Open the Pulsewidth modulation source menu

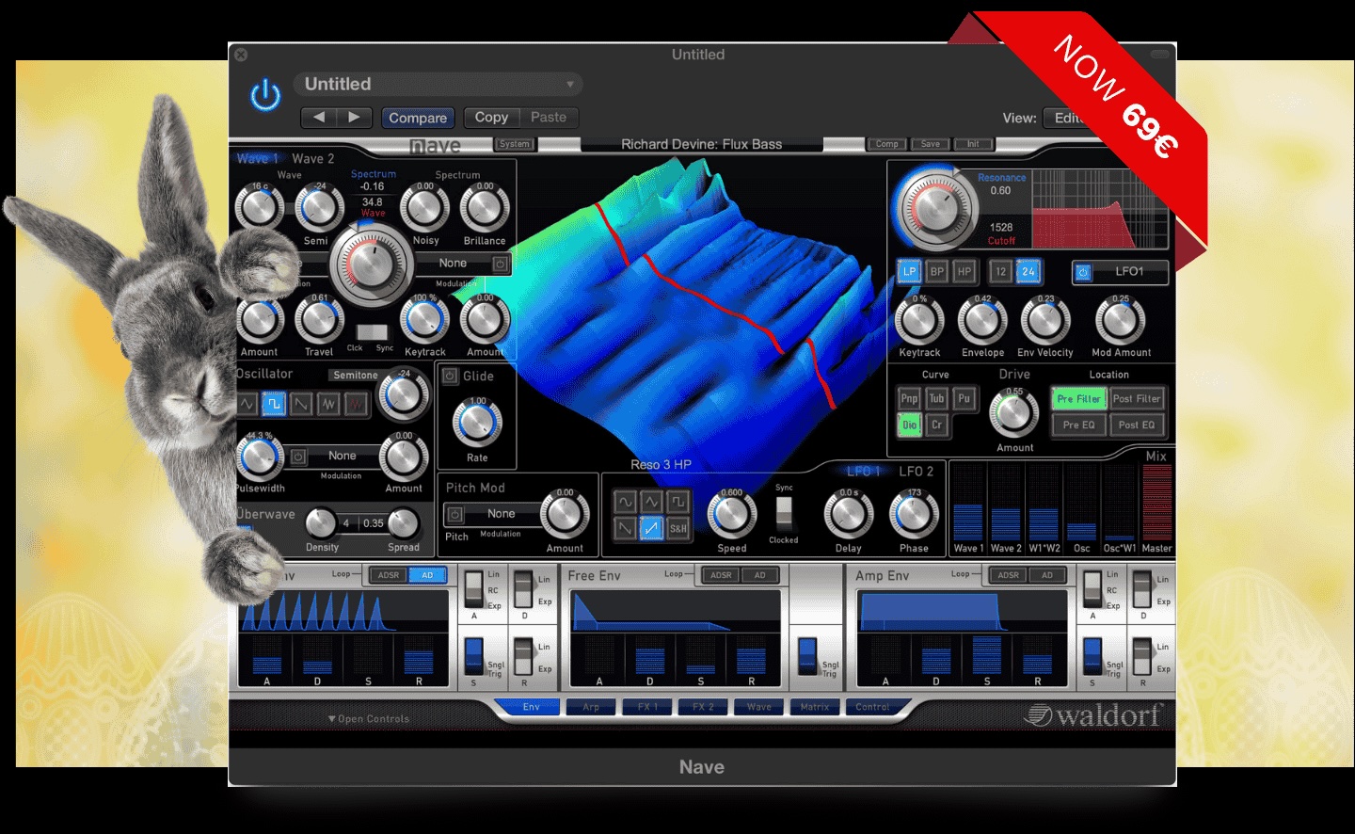tap(343, 456)
